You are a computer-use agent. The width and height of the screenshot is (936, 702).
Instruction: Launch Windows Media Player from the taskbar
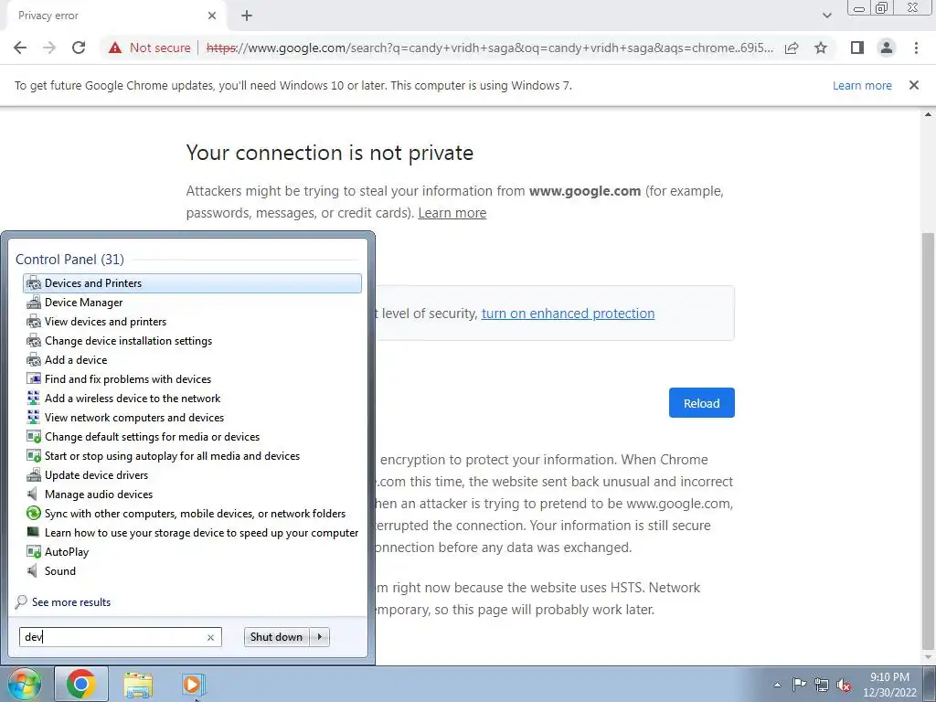click(193, 684)
